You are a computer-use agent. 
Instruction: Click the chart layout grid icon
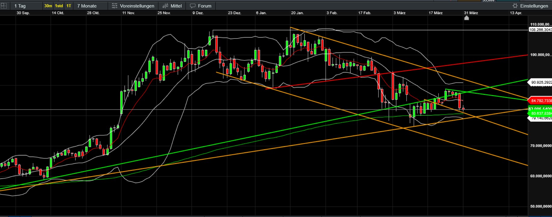point(4,6)
